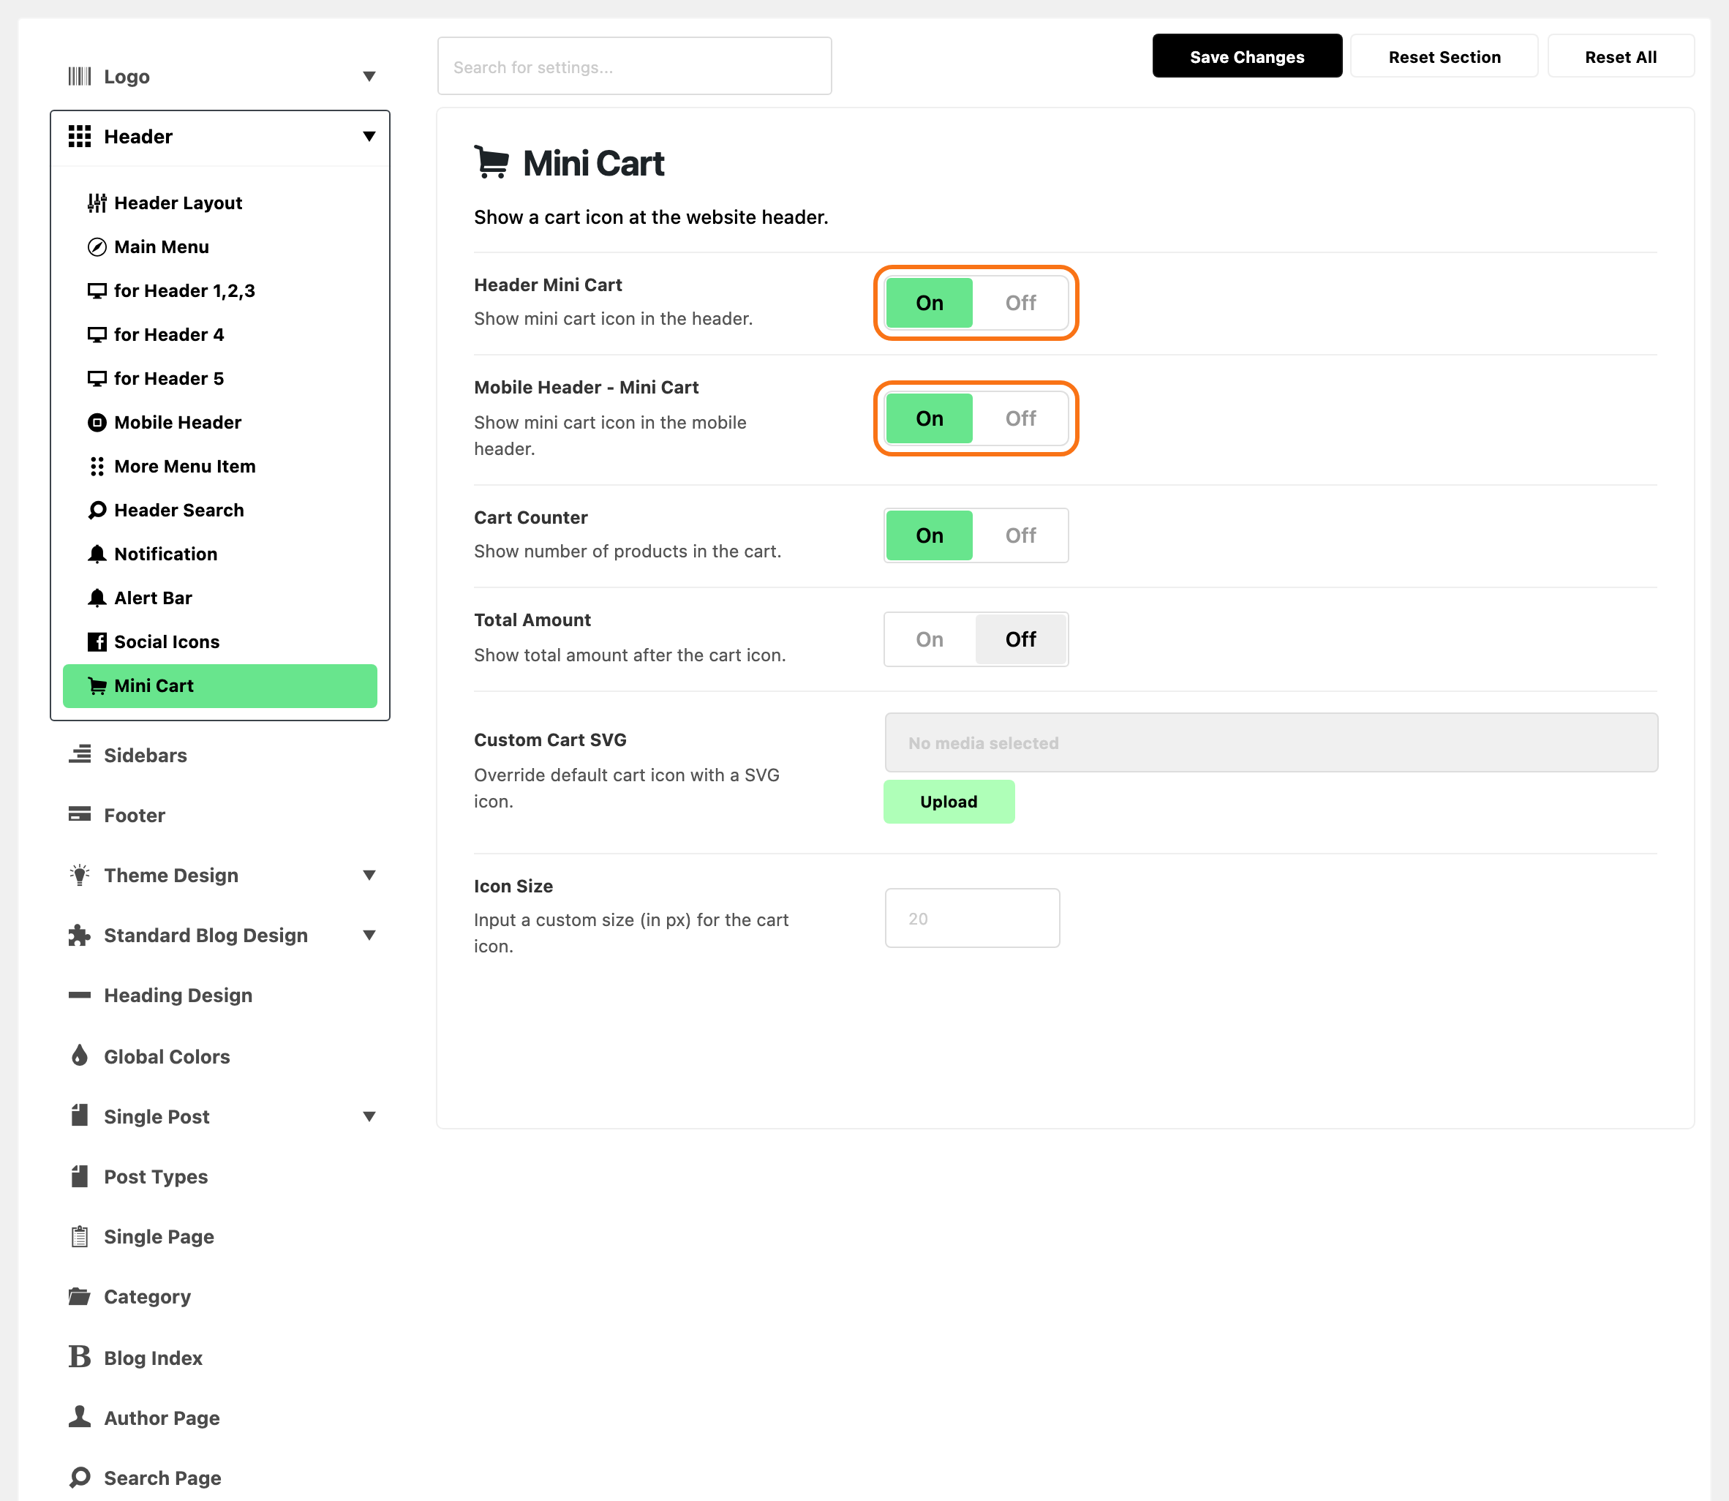The height and width of the screenshot is (1501, 1729).
Task: Select On for Cart Counter
Action: [930, 535]
